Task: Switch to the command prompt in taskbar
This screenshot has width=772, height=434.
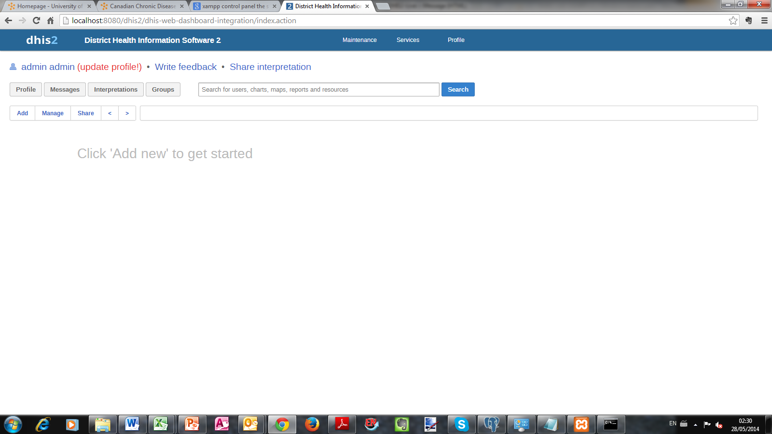Action: click(611, 424)
